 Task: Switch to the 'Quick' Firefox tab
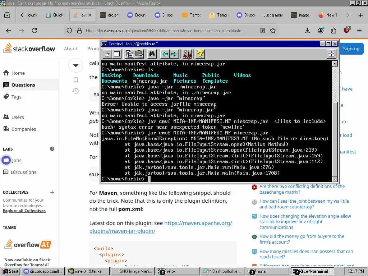[55, 15]
